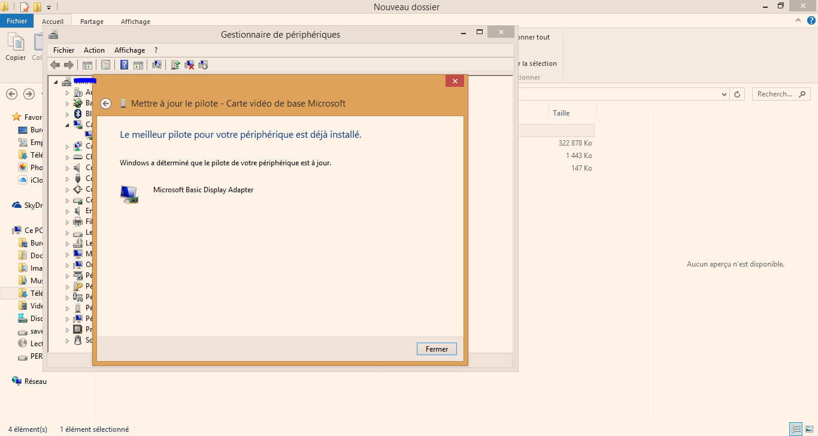This screenshot has width=818, height=436.
Task: Click the blue question mark Help toolbar icon
Action: pyautogui.click(x=124, y=65)
